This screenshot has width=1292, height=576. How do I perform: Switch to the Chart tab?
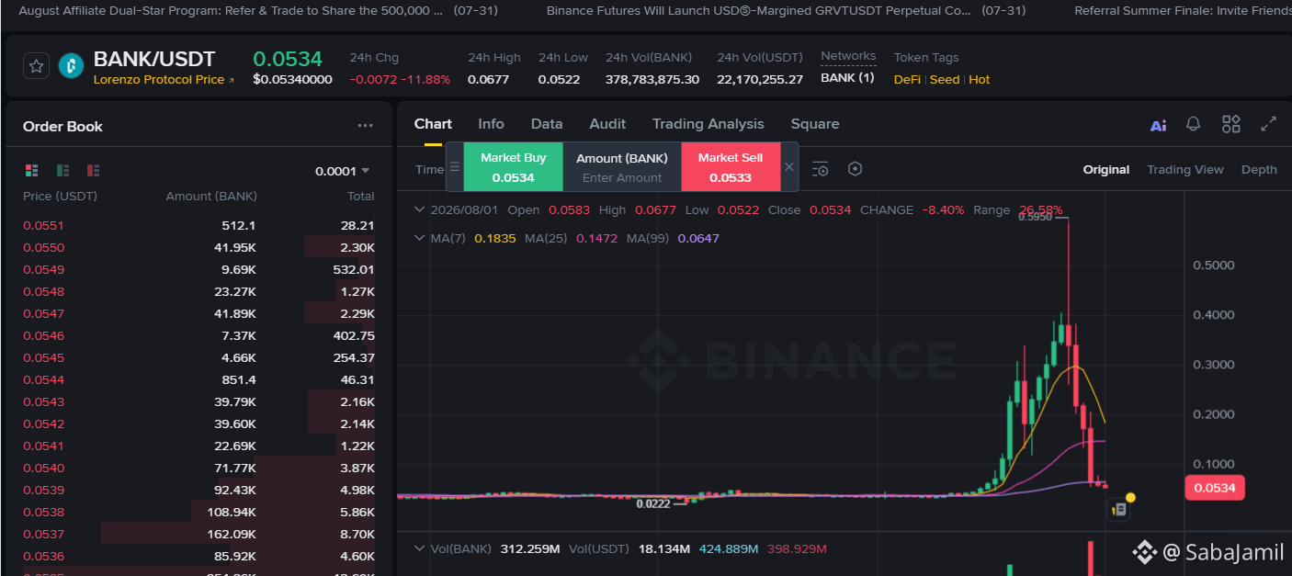(x=433, y=124)
